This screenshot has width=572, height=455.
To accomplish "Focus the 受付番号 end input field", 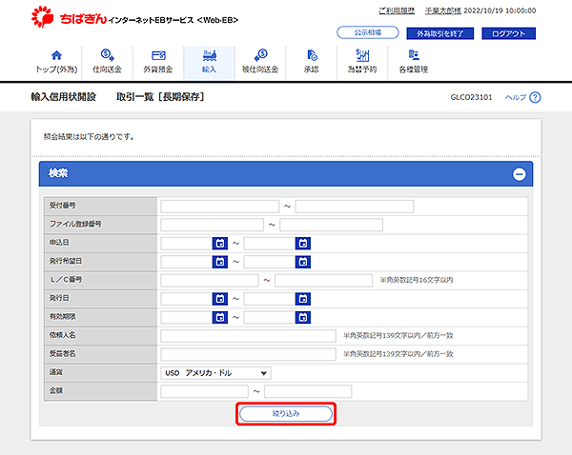I will click(355, 207).
